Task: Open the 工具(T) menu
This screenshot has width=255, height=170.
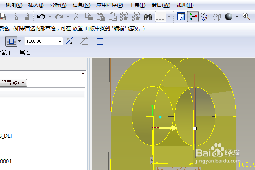Action: click(137, 5)
